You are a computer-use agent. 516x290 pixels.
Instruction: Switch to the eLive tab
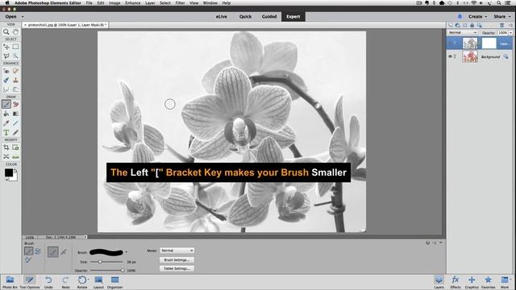coord(222,16)
